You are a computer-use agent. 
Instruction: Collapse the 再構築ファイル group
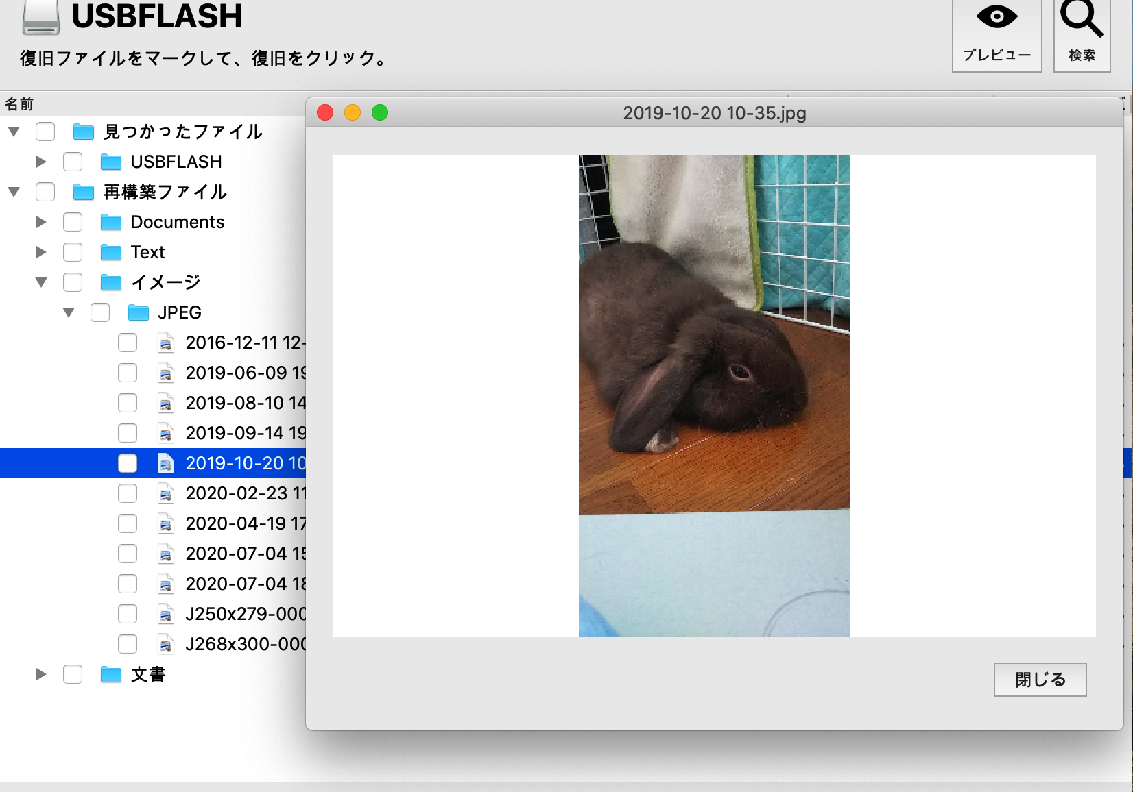pos(14,192)
